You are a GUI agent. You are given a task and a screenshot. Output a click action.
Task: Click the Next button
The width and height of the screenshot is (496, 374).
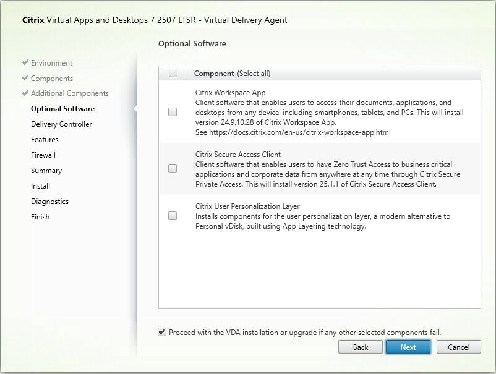[x=408, y=347]
